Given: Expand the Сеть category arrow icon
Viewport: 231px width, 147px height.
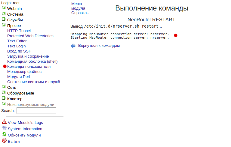Looking at the screenshot, I should (x=4, y=87).
